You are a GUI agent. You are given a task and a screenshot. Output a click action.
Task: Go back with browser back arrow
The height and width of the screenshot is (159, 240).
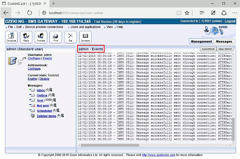click(x=6, y=13)
